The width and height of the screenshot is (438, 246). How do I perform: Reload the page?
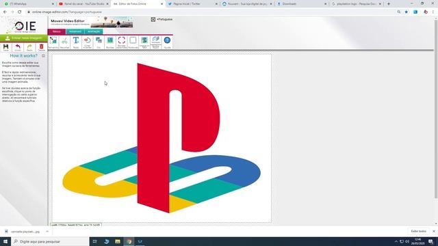pyautogui.click(x=20, y=12)
